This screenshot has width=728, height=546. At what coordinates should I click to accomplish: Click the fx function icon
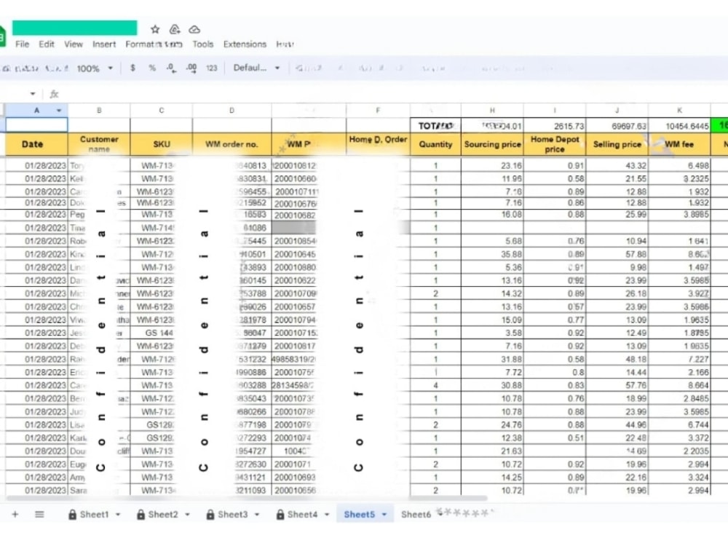coord(54,94)
